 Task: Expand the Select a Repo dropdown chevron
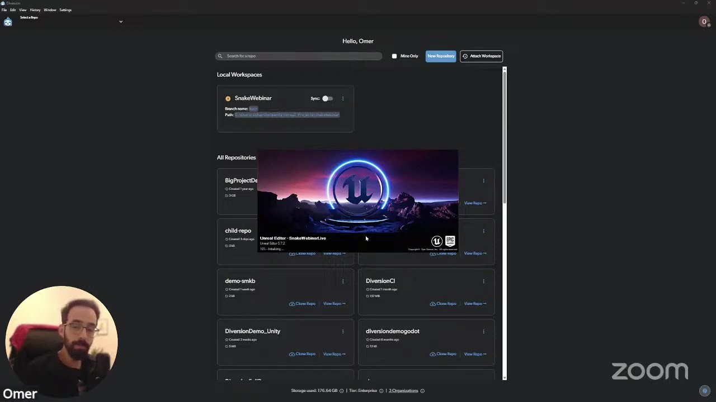click(121, 22)
